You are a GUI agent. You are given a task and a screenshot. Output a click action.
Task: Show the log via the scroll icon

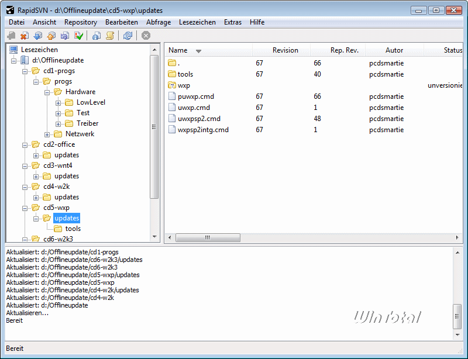110,36
